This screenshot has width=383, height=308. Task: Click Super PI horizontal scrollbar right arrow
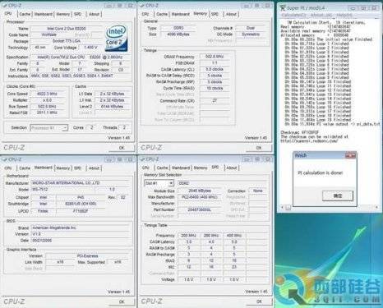(x=376, y=208)
